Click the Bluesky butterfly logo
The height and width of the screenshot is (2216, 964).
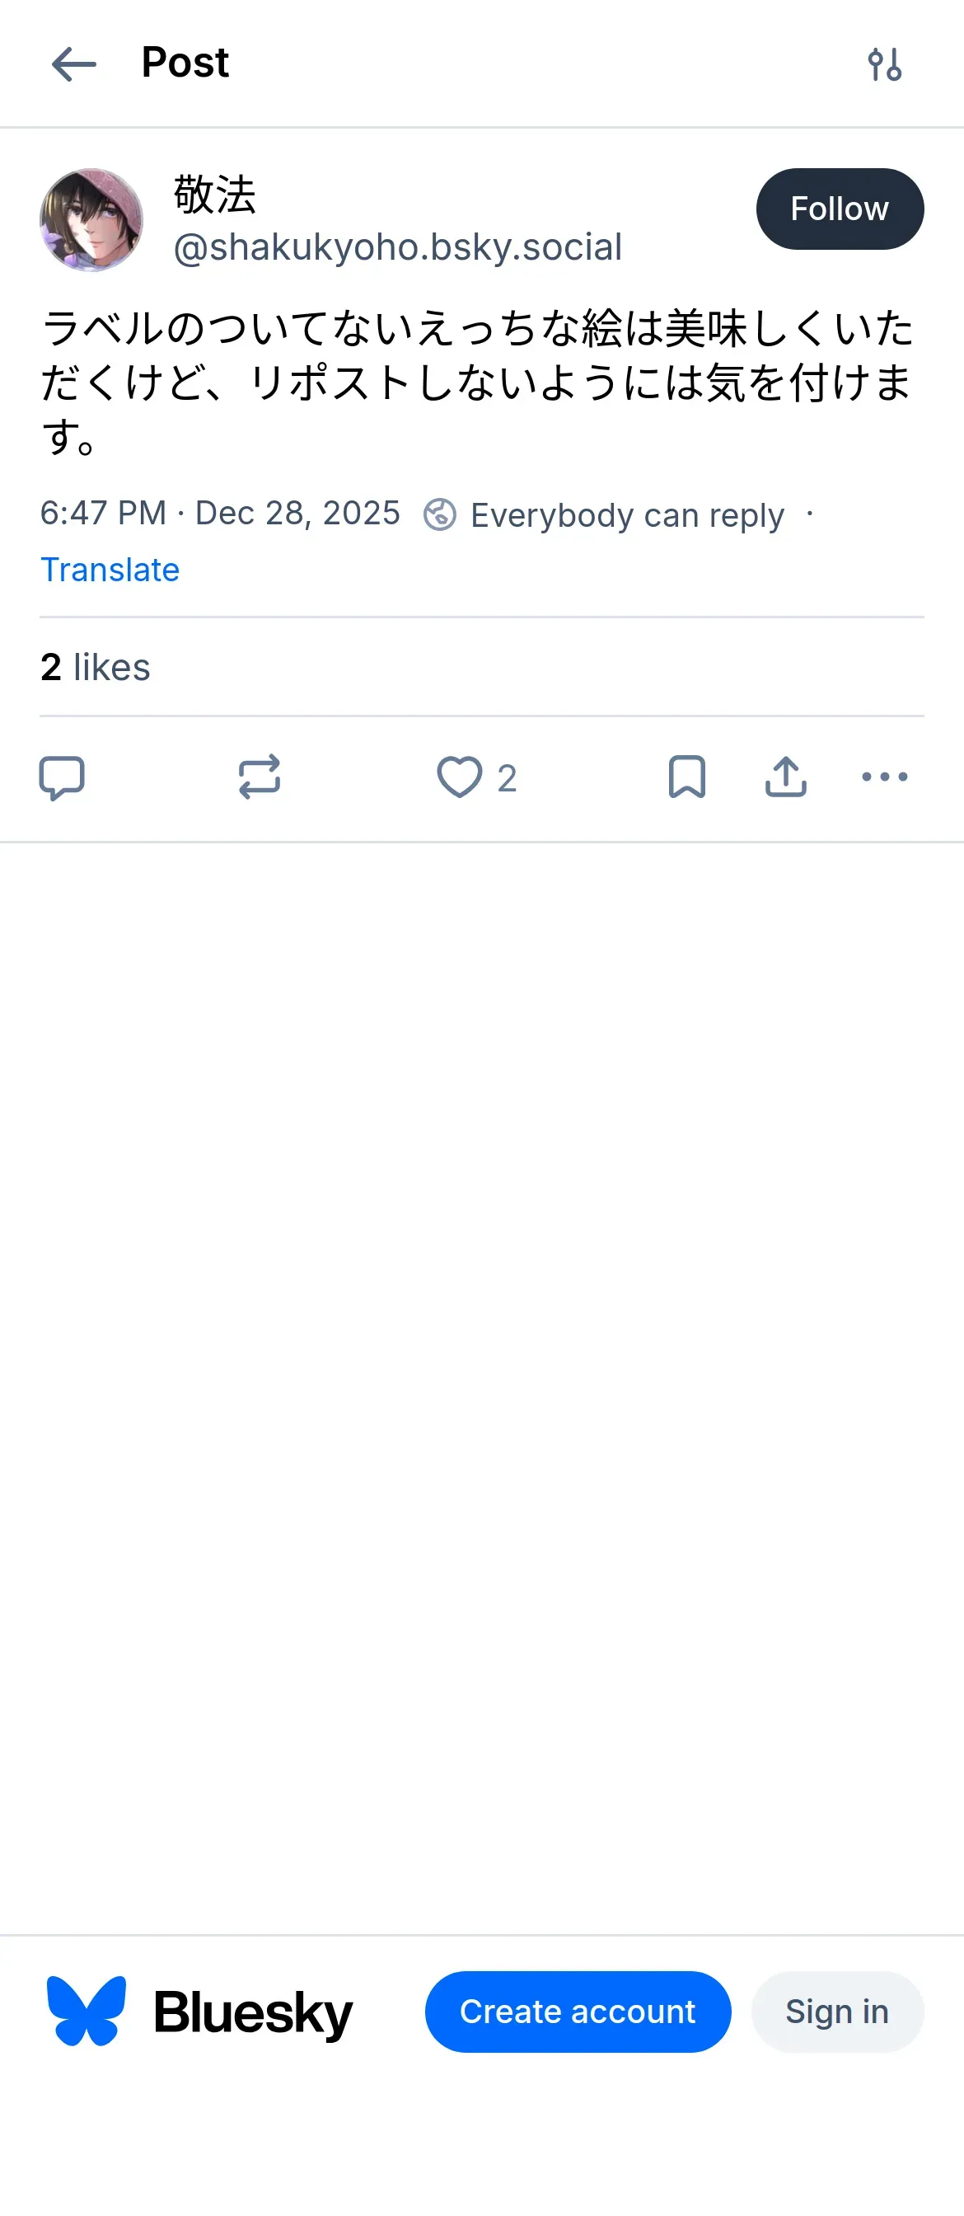point(86,2012)
